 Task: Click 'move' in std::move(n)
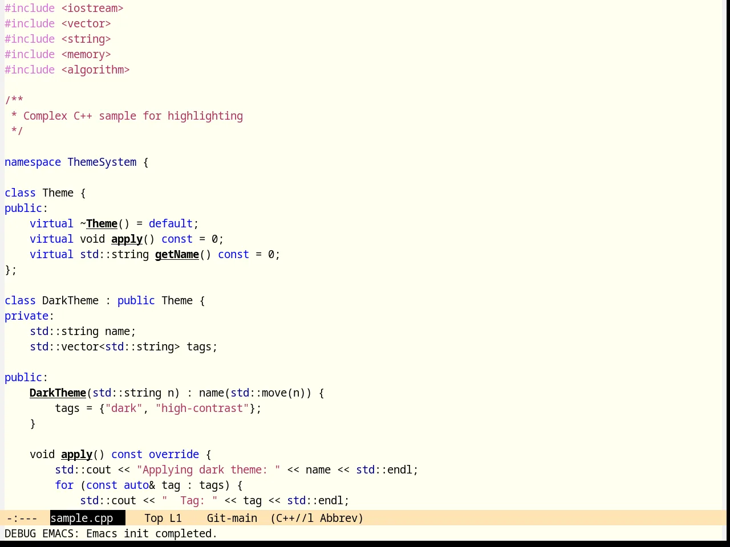coord(274,393)
